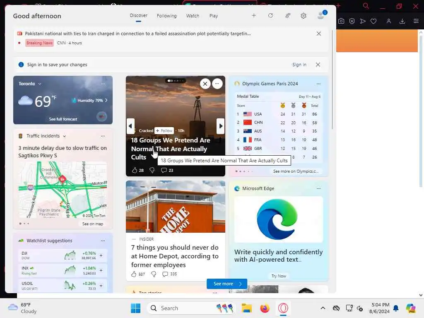Click Opera snapshot camera icon

click(341, 21)
